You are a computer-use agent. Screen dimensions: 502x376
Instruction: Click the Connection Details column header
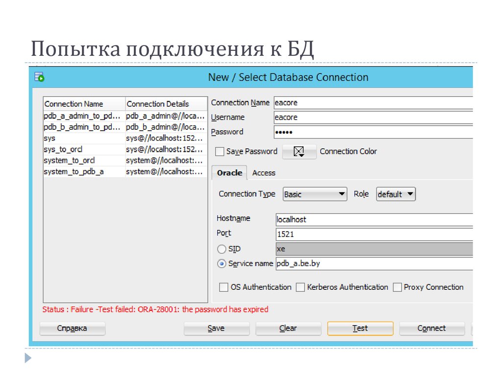(167, 104)
